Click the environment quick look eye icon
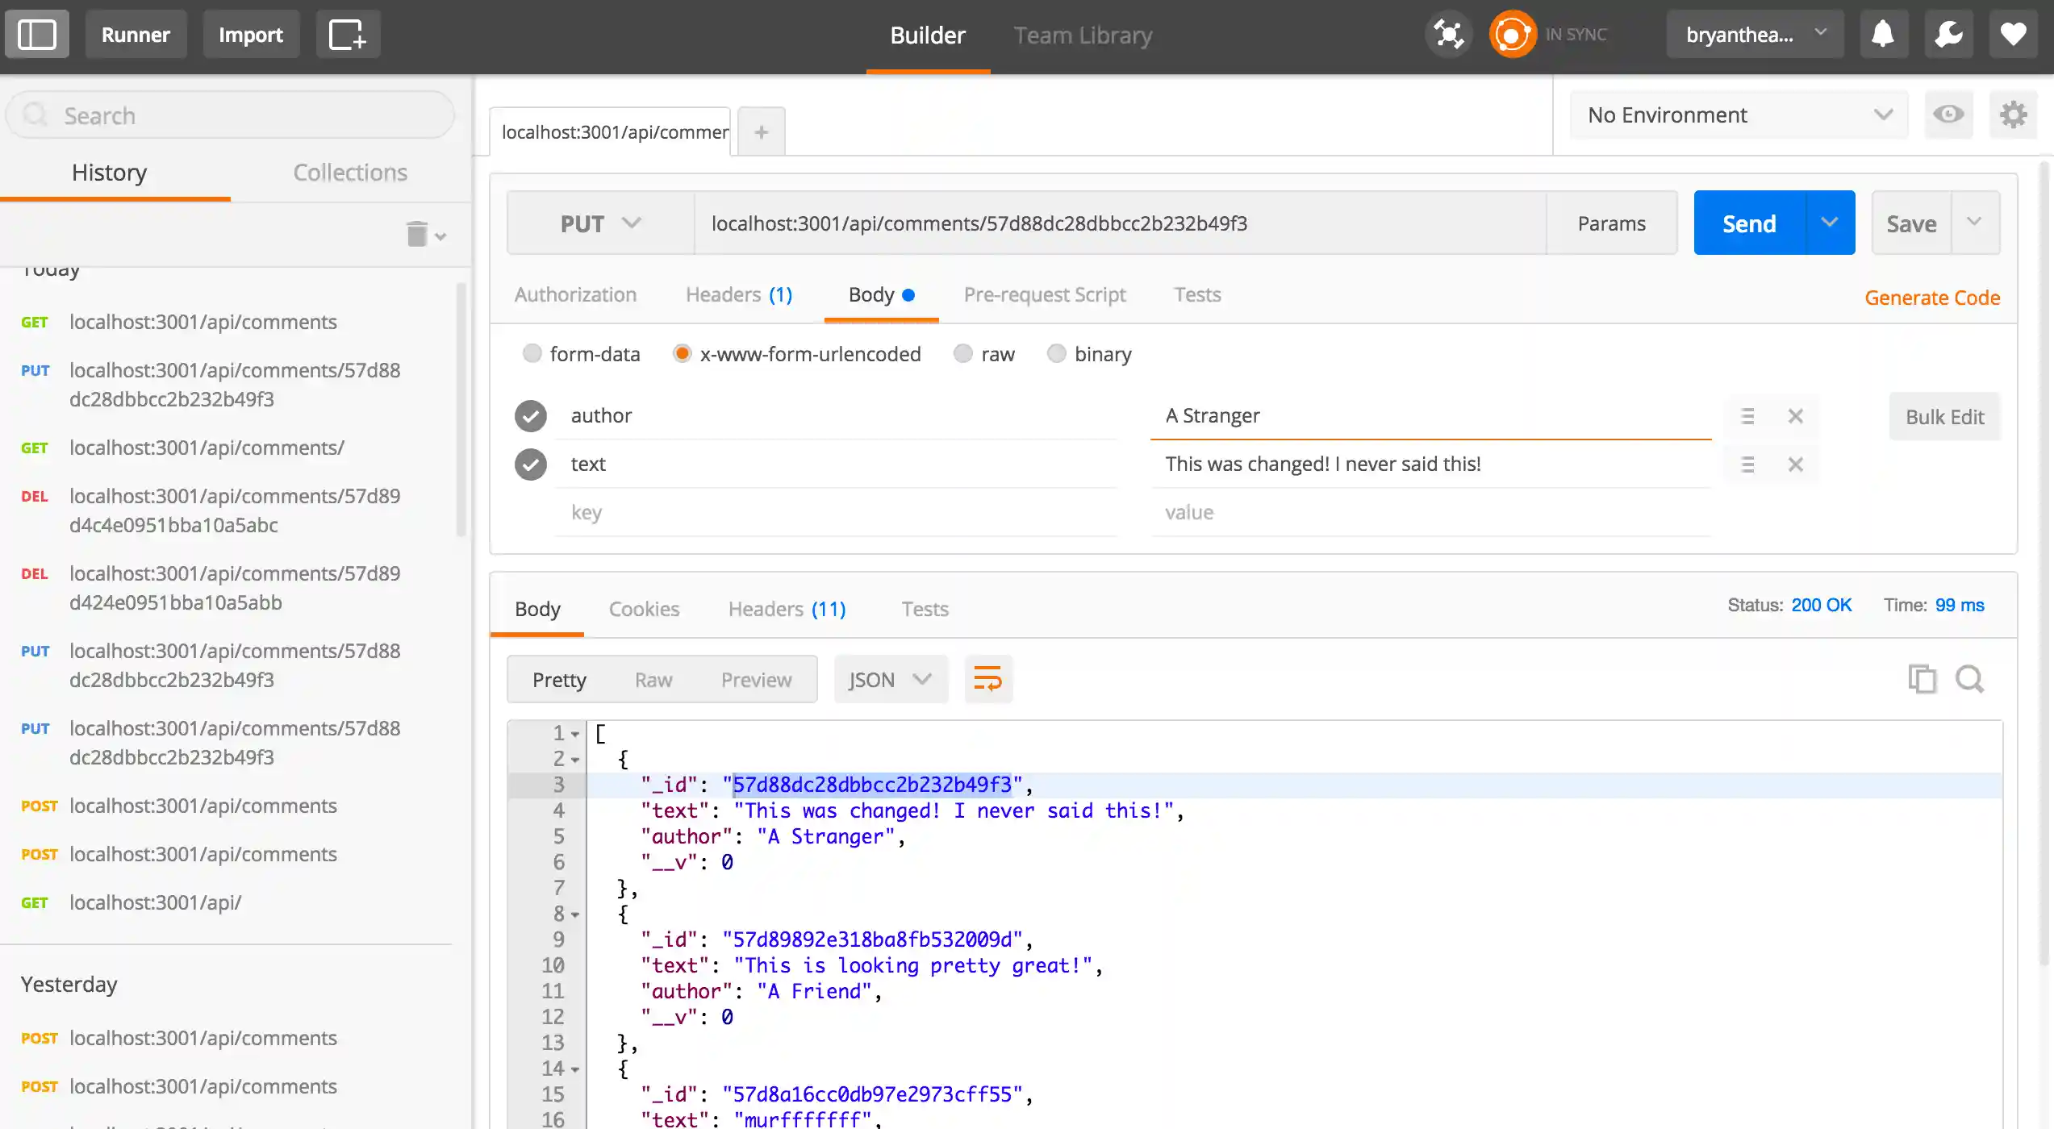Viewport: 2054px width, 1129px height. (1948, 115)
